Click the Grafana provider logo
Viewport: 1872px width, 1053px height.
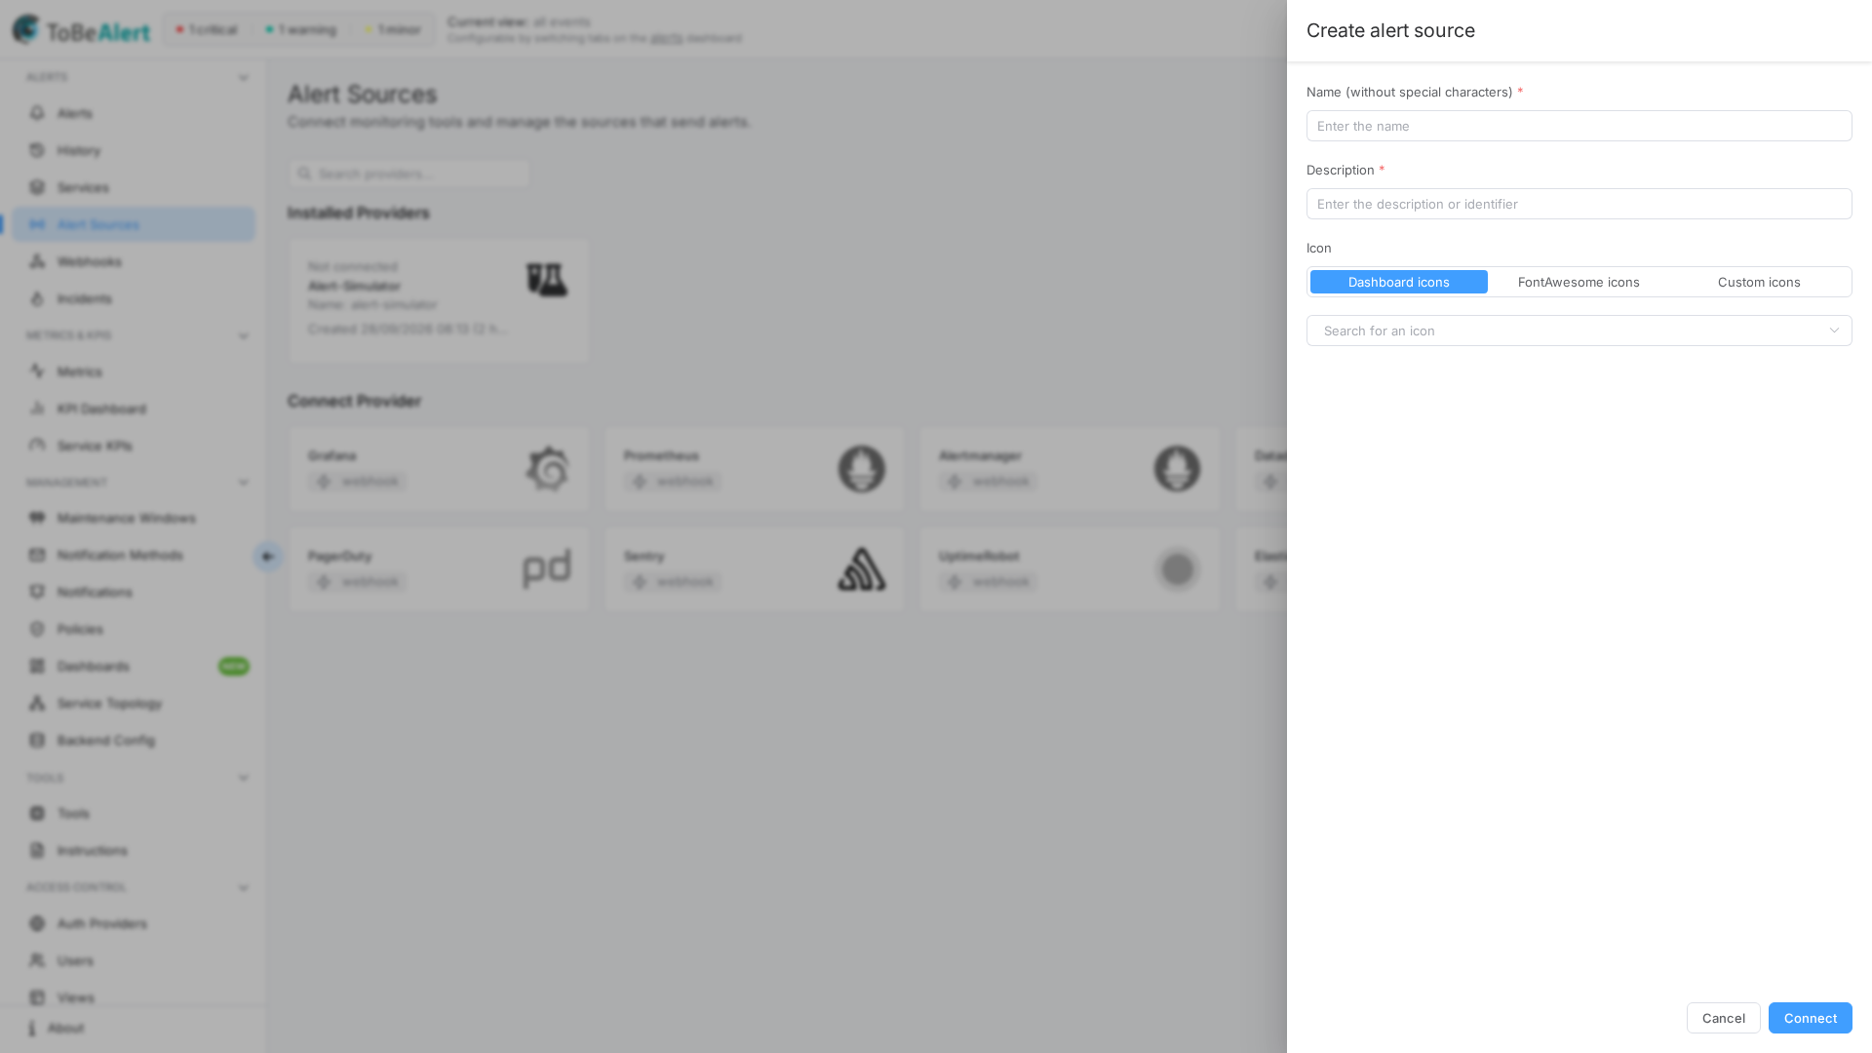pyautogui.click(x=547, y=469)
